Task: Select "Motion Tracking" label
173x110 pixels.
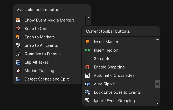Action: coord(40,71)
